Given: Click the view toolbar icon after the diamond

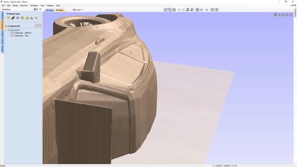Looking at the screenshot, I should [184, 10].
